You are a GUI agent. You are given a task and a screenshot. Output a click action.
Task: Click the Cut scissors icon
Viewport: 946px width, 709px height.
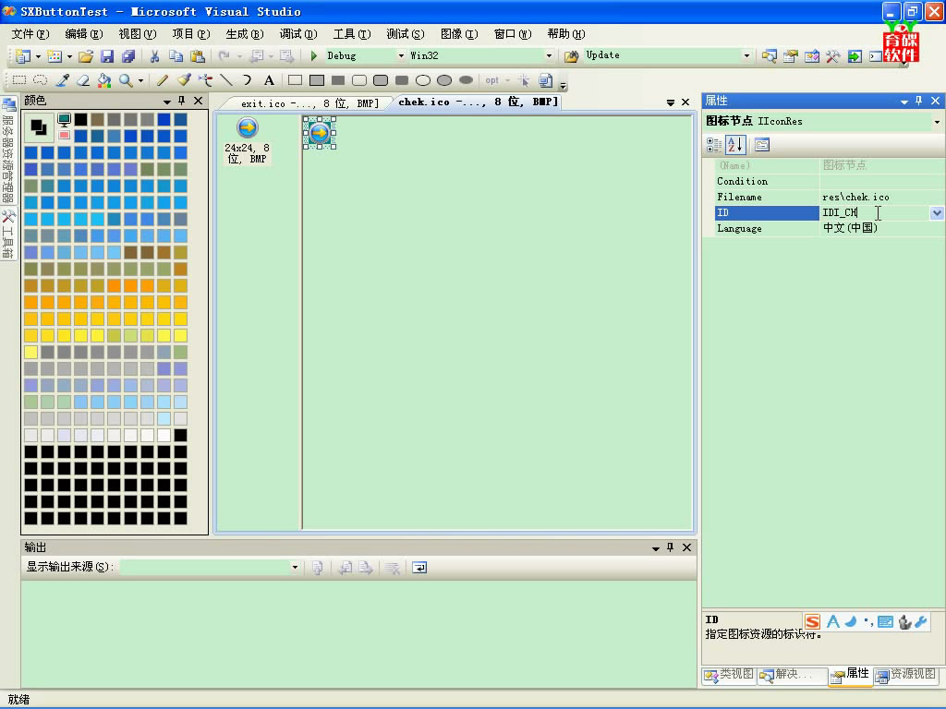[x=154, y=56]
